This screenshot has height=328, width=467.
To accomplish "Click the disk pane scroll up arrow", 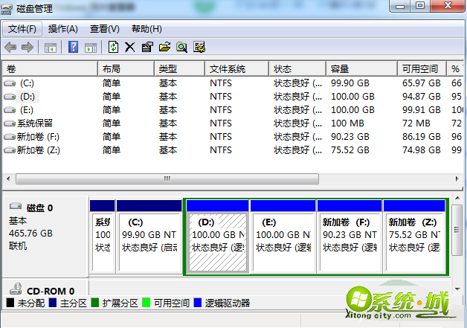I will click(457, 198).
